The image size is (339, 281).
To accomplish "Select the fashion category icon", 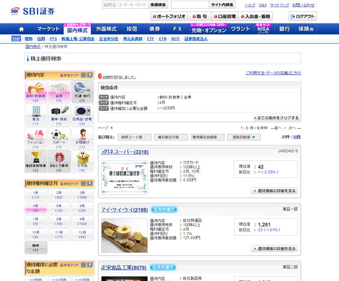I will (x=36, y=138).
